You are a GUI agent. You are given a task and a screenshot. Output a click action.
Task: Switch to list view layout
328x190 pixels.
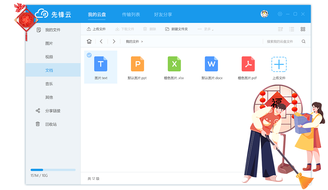click(292, 29)
